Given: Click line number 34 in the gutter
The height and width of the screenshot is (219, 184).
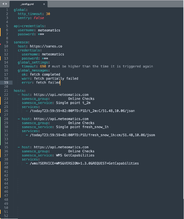Looking at the screenshot, I should [x=6, y=143].
